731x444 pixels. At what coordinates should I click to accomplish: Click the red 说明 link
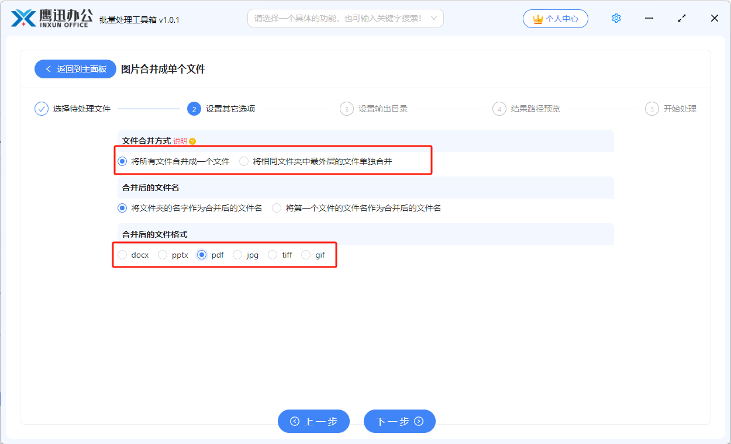(x=180, y=141)
